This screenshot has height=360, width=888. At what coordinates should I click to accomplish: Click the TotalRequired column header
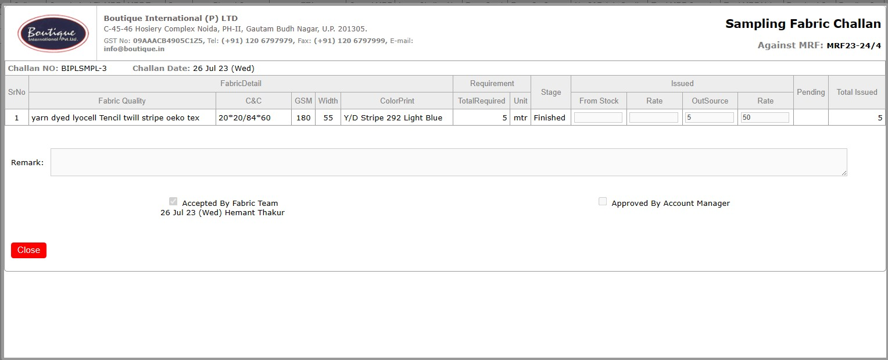[482, 101]
